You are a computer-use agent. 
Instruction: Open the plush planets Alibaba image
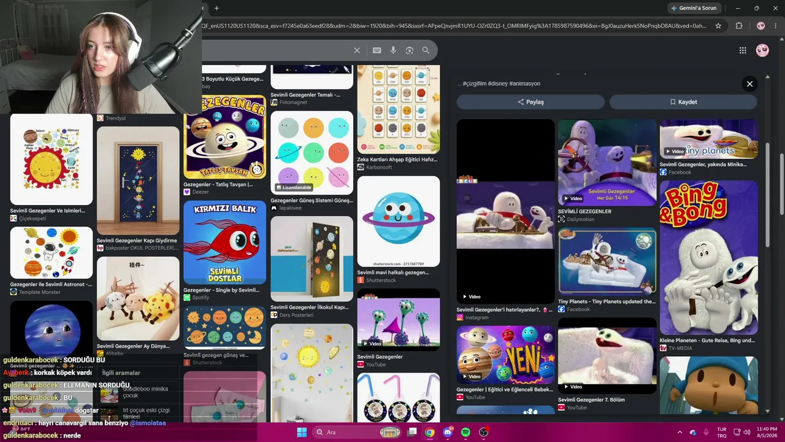138,298
